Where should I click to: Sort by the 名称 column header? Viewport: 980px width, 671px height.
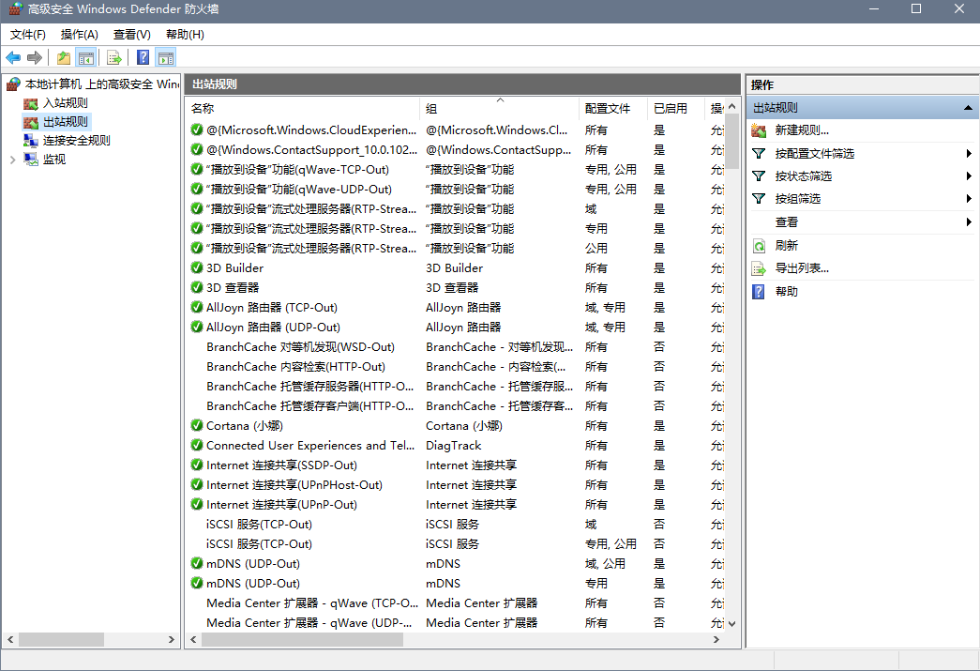click(x=303, y=108)
